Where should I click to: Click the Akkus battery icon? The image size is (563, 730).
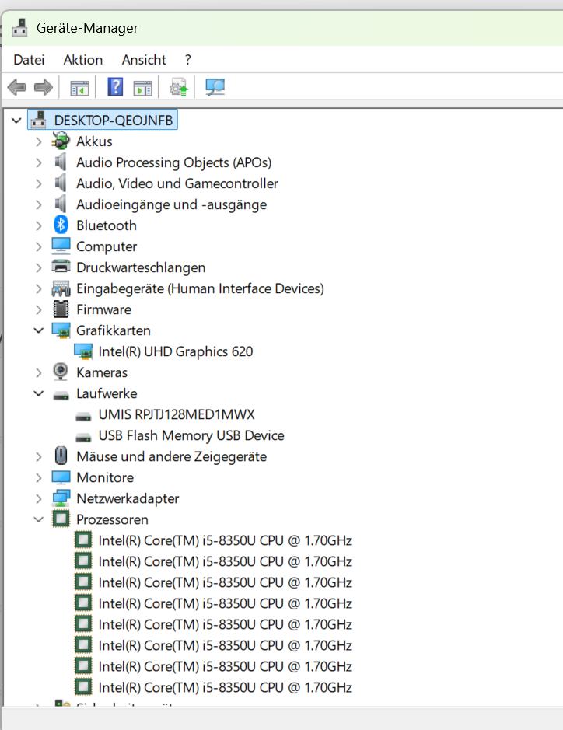pyautogui.click(x=61, y=141)
